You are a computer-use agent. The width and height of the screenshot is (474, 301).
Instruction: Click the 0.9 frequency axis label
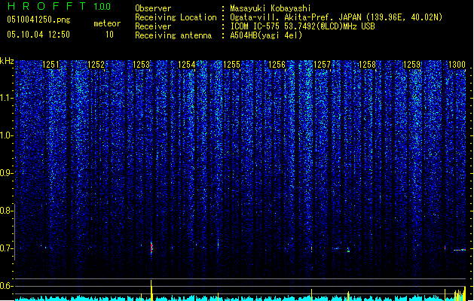(6, 173)
